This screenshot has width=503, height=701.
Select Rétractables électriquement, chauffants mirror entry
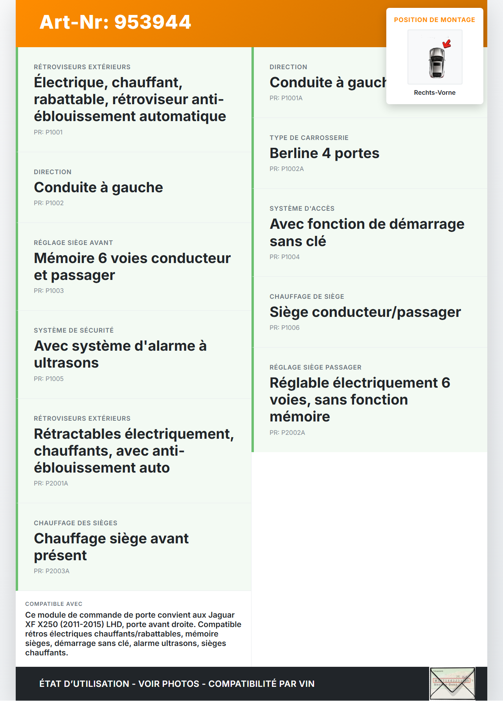click(134, 451)
